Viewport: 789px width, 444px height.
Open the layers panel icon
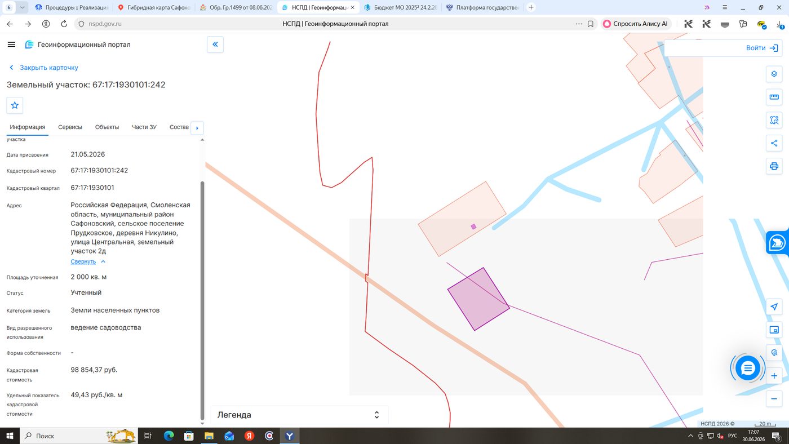coord(774,74)
